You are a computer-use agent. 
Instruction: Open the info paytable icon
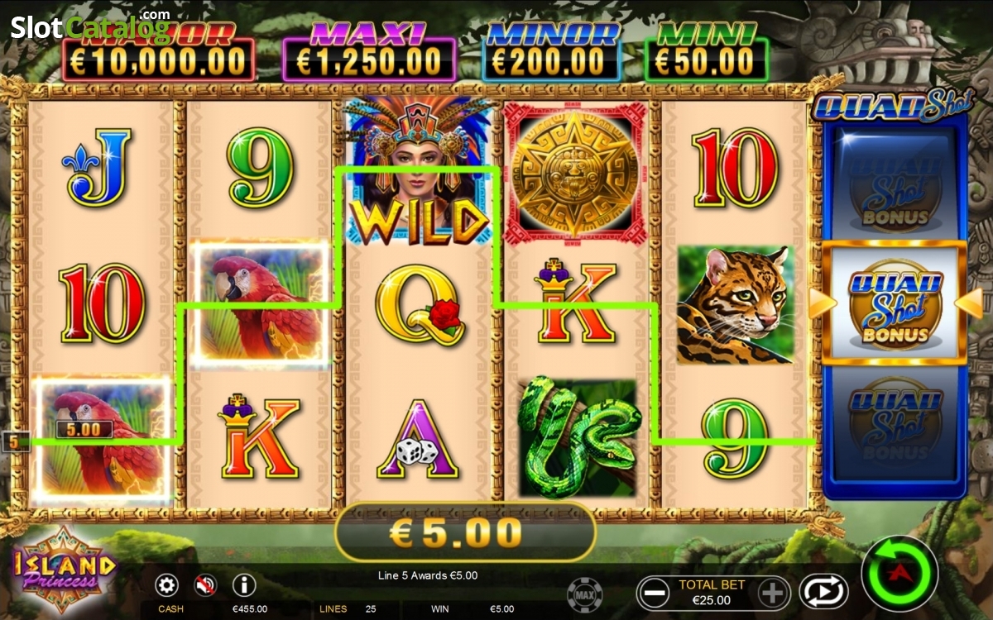pos(244,586)
